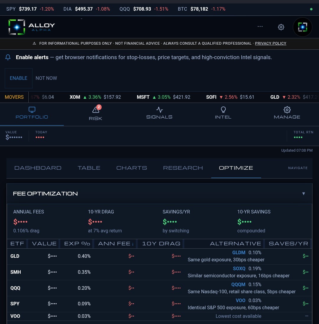The width and height of the screenshot is (319, 324).
Task: Open the SOXQ alternative link
Action: point(239,268)
